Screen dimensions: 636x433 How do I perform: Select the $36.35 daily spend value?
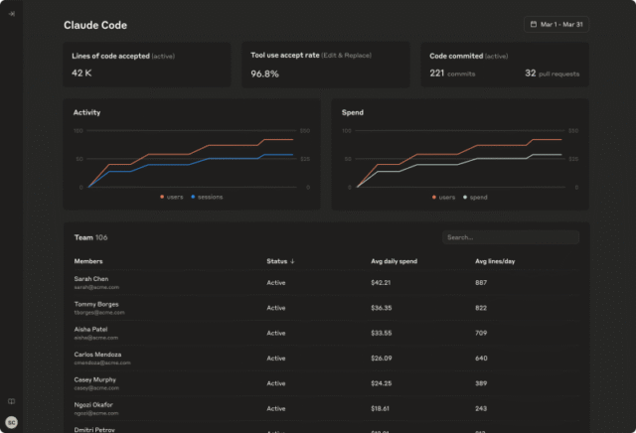[x=382, y=308]
